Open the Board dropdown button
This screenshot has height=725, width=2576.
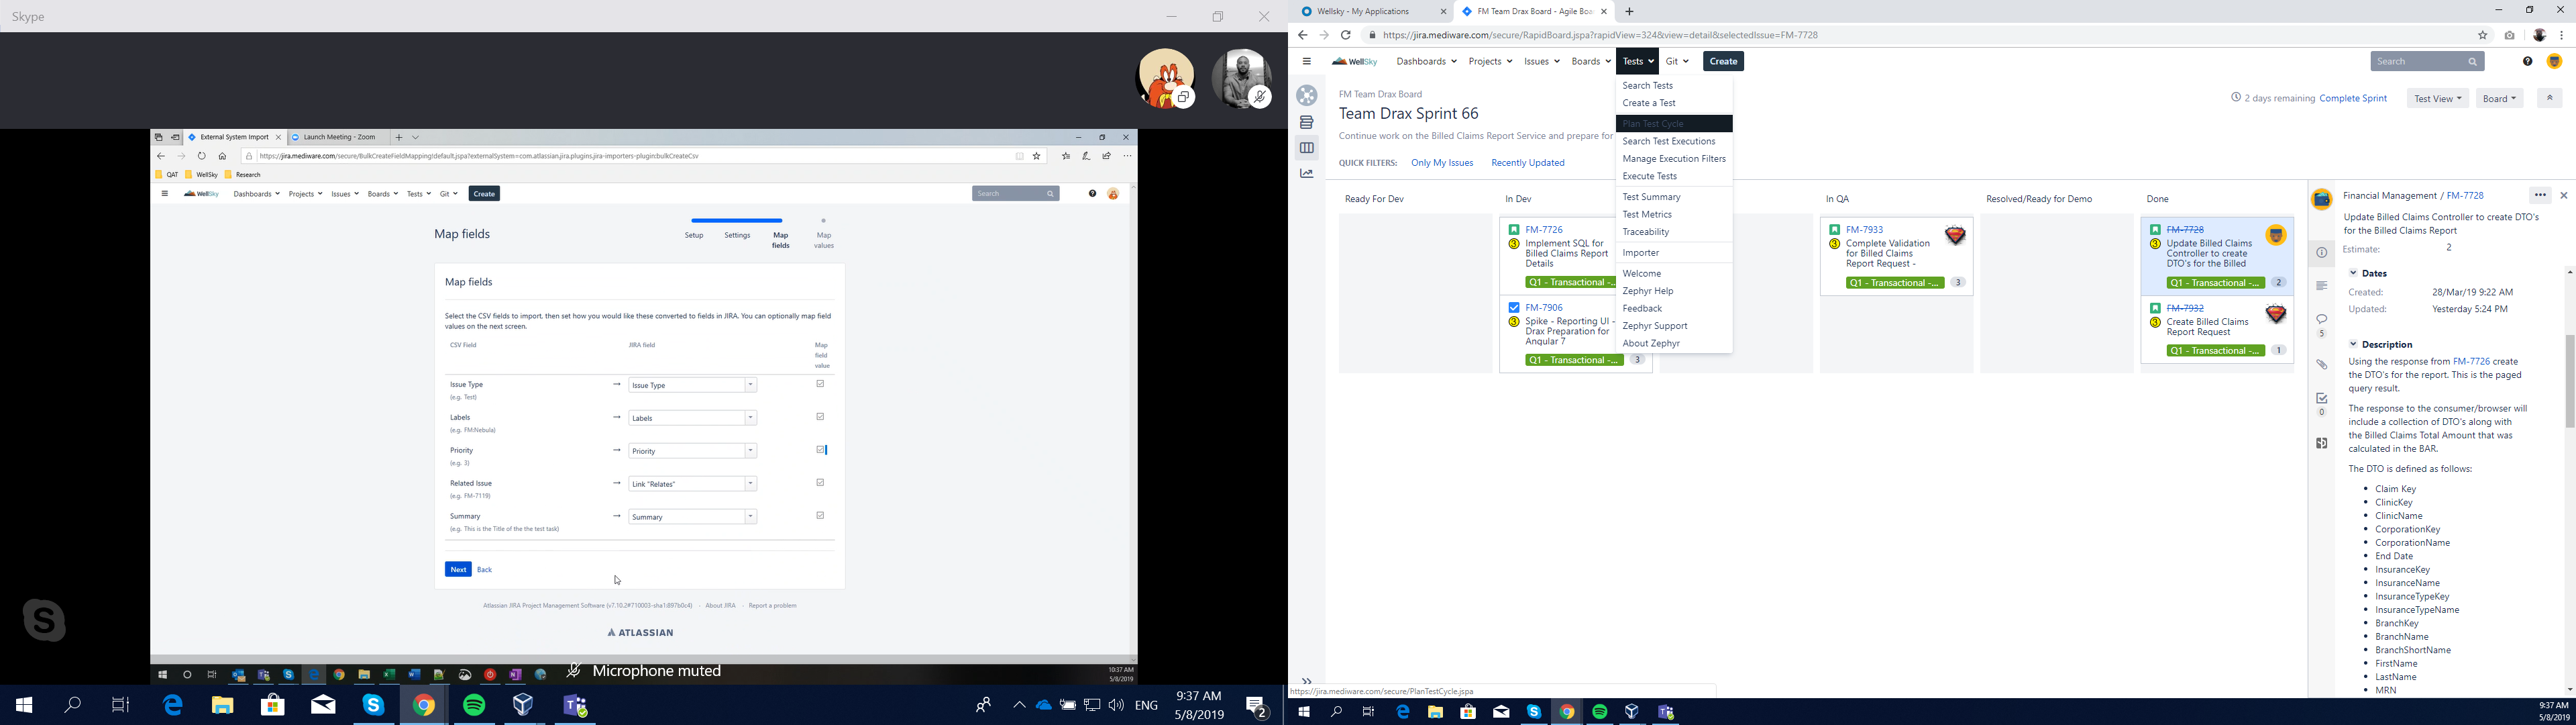point(2499,98)
